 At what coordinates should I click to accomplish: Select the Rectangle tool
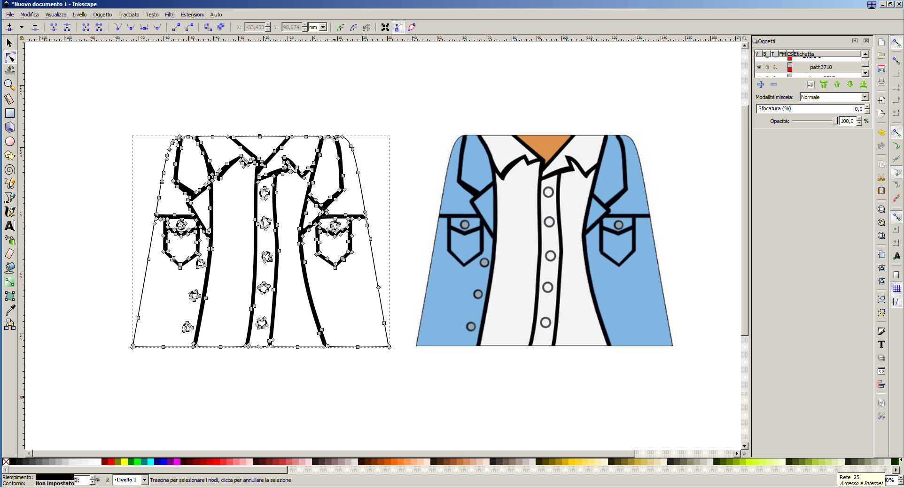tap(9, 113)
